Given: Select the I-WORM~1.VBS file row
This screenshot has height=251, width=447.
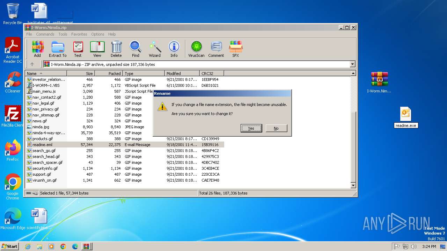Looking at the screenshot, I should click(125, 85).
